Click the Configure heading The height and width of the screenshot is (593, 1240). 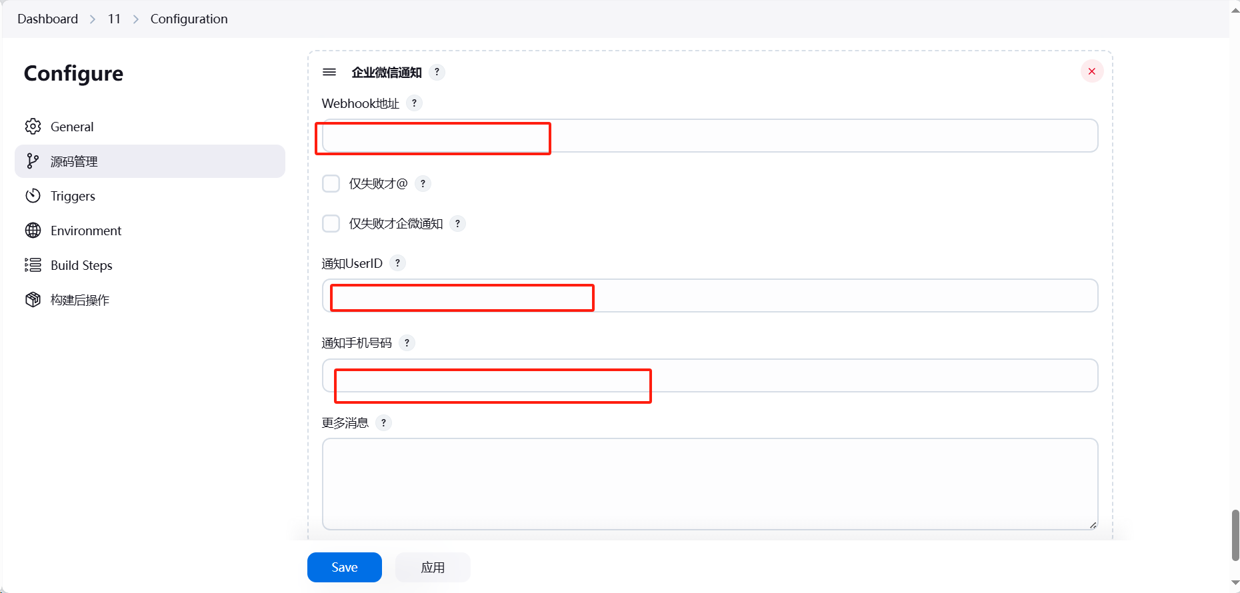(73, 73)
